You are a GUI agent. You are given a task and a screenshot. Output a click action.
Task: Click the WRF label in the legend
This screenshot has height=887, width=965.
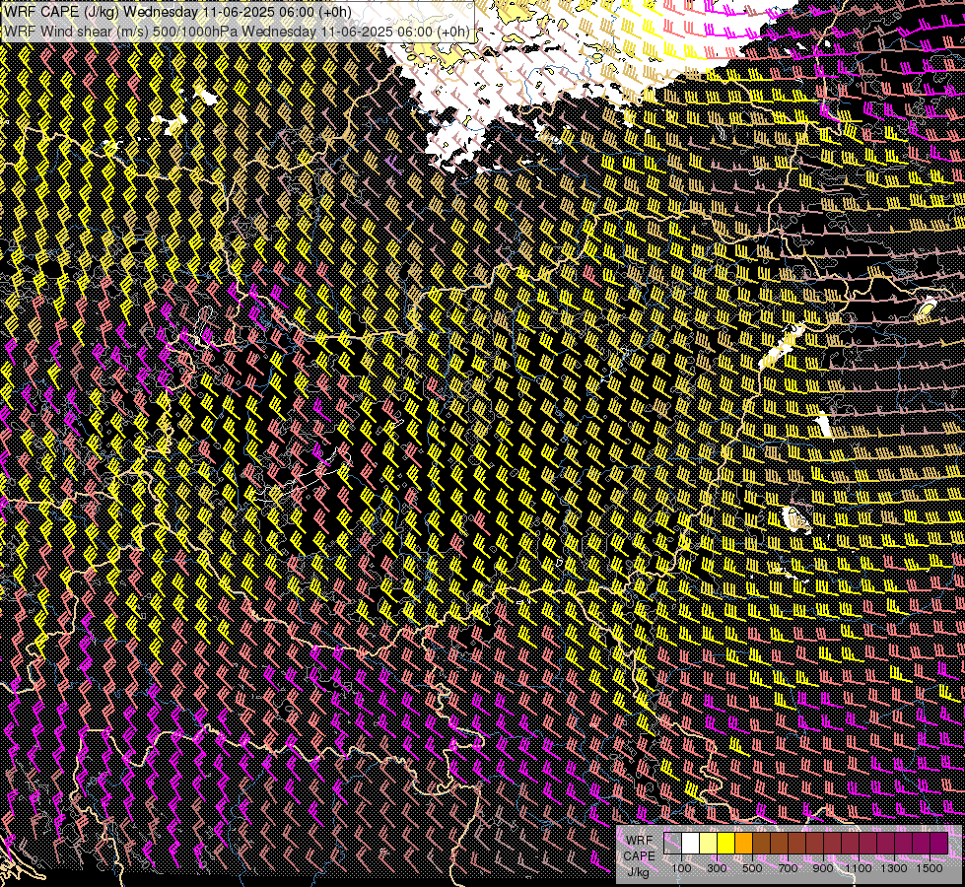click(x=639, y=841)
